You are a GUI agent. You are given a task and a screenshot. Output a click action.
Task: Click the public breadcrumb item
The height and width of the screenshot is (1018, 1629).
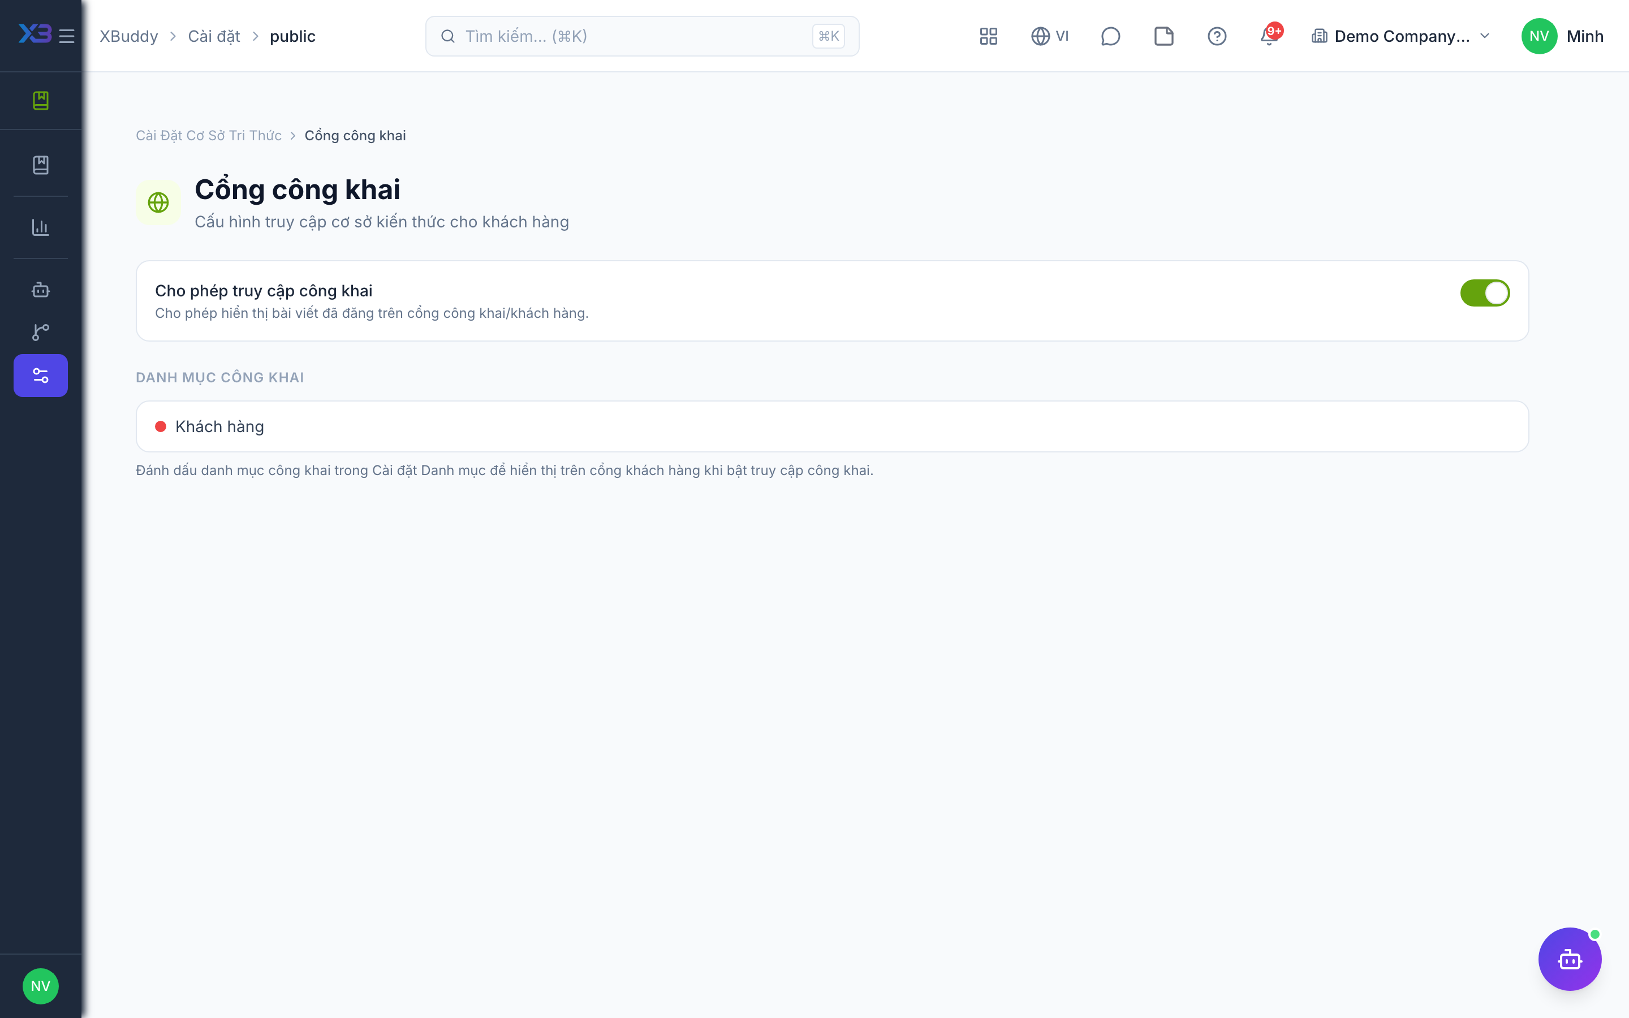tap(292, 36)
